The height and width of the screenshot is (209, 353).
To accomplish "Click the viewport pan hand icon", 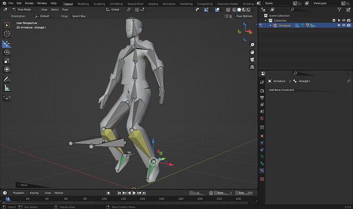I will click(x=252, y=52).
